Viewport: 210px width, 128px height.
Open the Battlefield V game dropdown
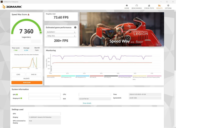click(x=61, y=32)
